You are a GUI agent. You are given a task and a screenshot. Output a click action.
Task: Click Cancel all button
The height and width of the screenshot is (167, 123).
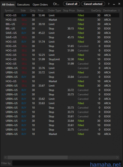(x=72, y=4)
